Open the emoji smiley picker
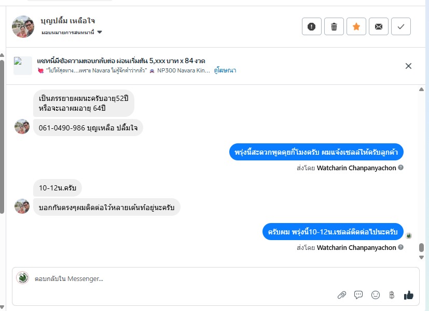 375,295
